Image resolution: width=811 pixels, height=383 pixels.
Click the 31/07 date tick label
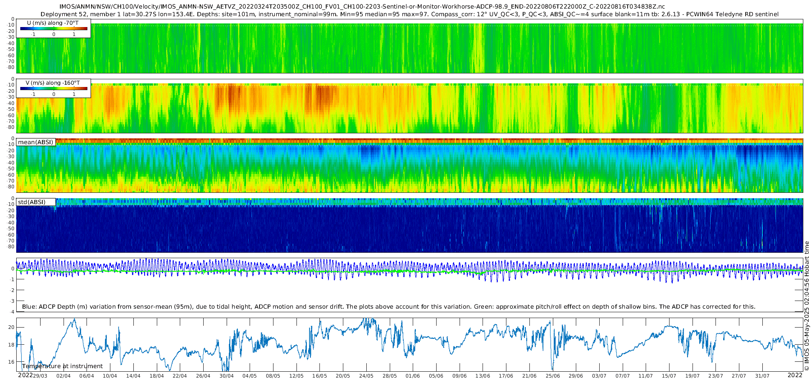[x=762, y=376]
